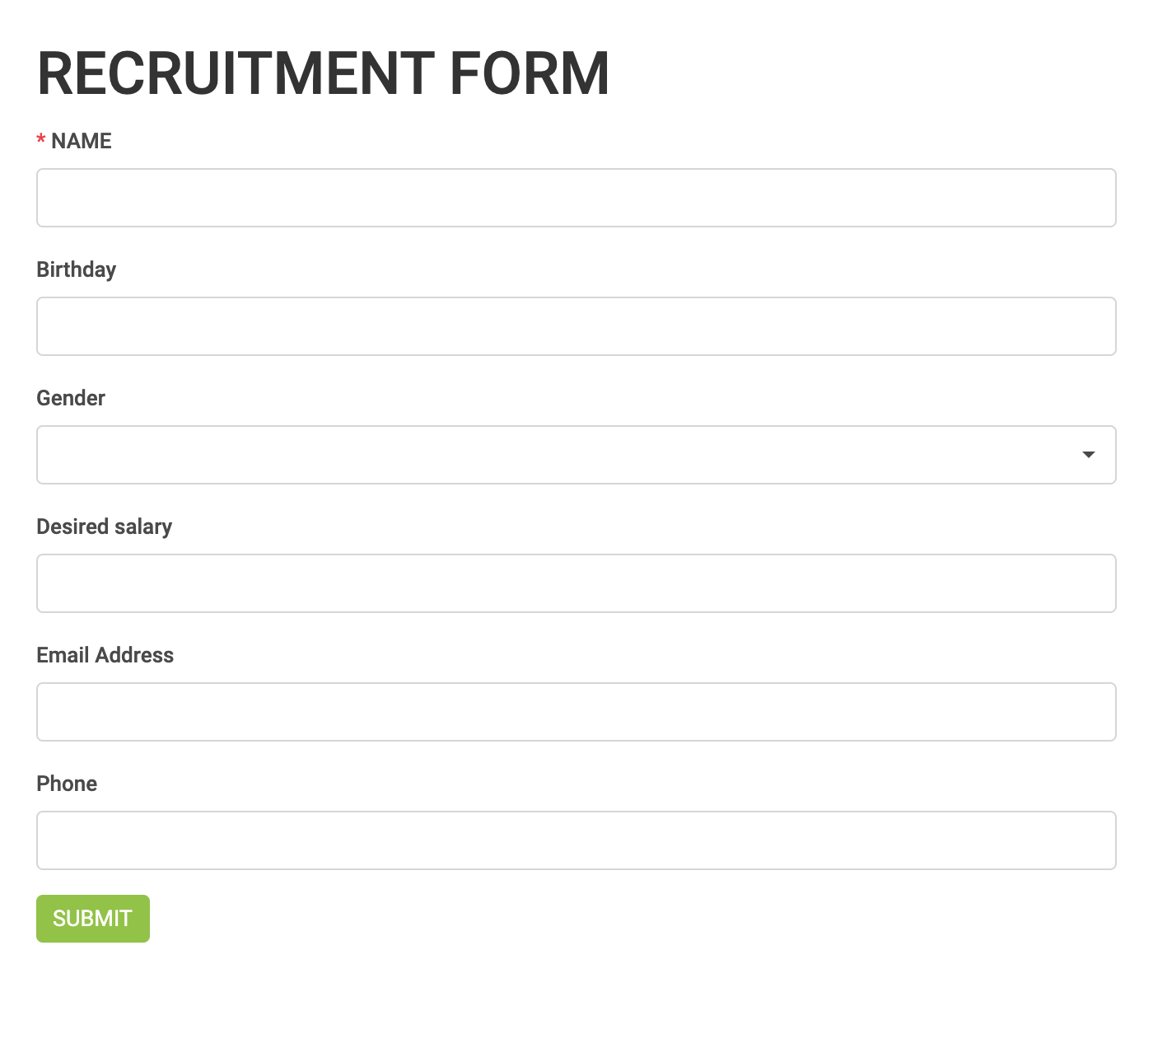
Task: Focus the Email Address input field
Action: pos(575,712)
